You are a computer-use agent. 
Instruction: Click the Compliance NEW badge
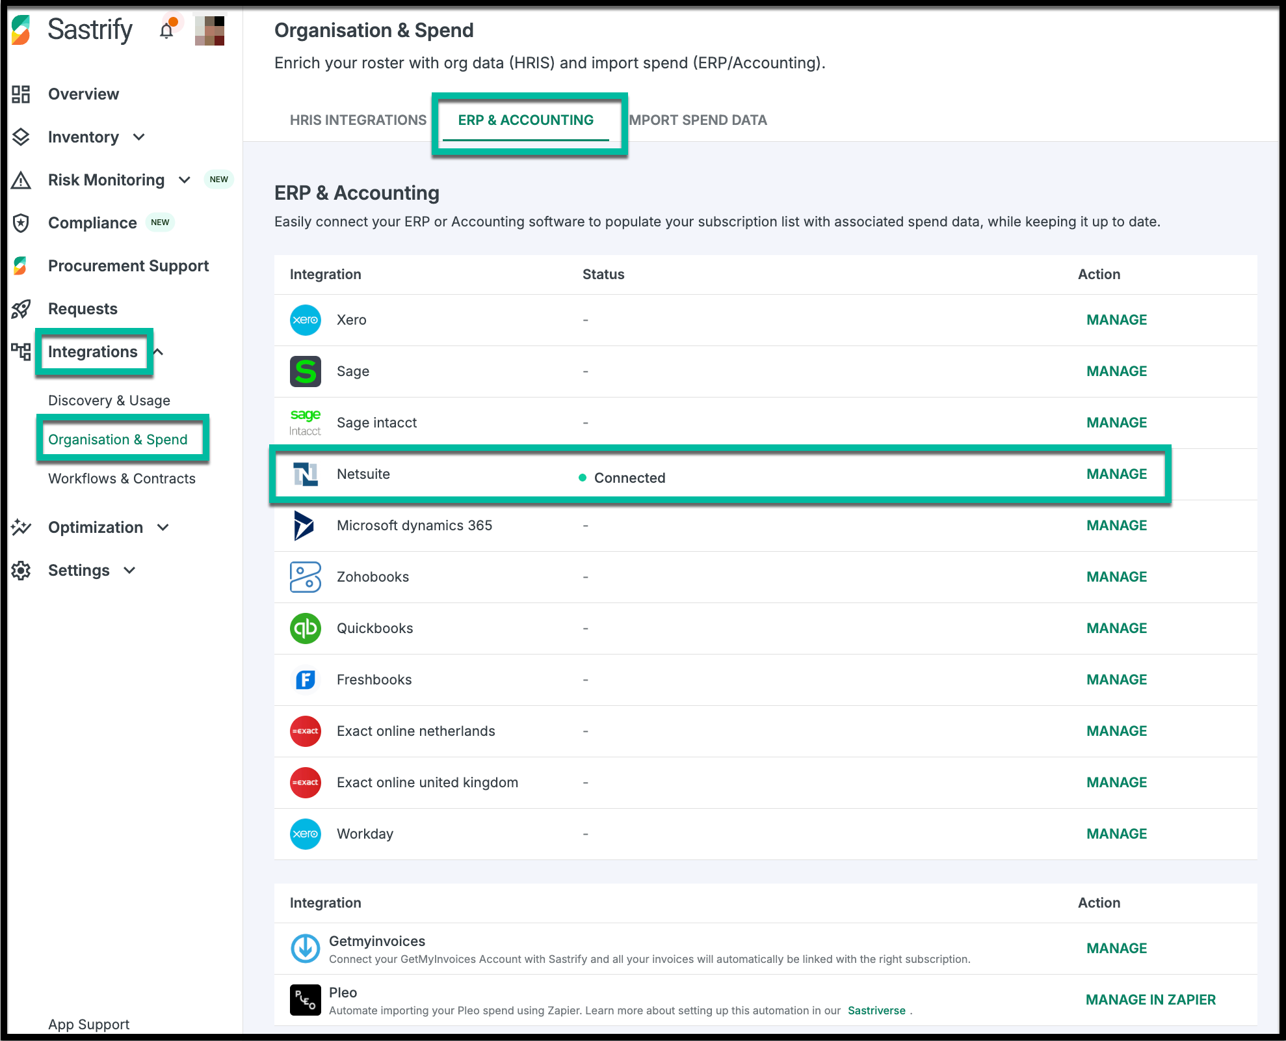[x=160, y=223]
